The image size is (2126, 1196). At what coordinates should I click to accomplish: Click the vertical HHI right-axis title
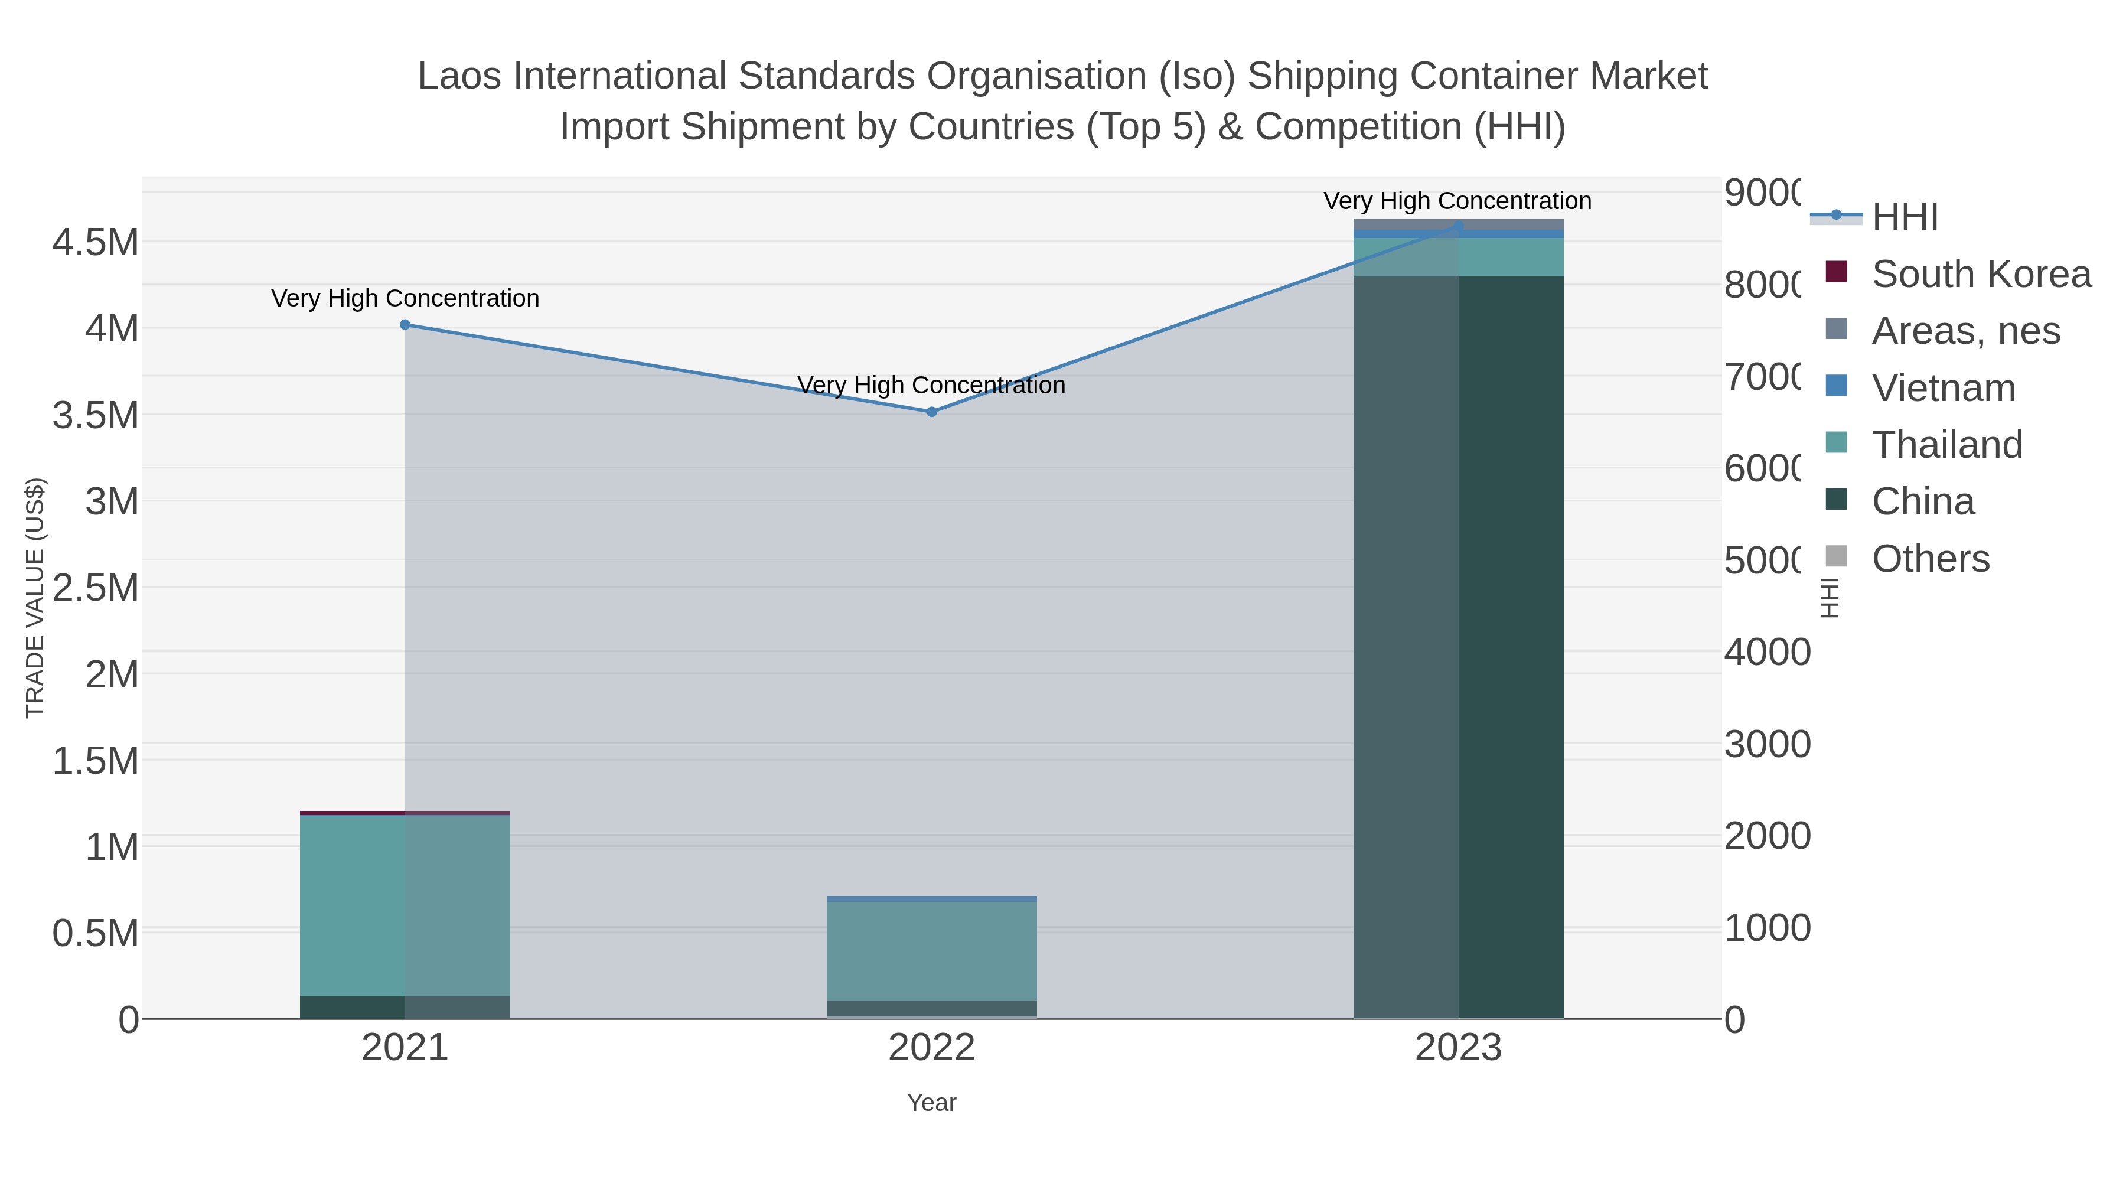pyautogui.click(x=1830, y=598)
